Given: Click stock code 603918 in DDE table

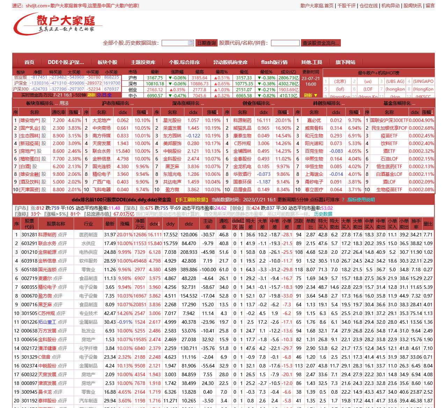Looking at the screenshot, I should click(x=29, y=261).
